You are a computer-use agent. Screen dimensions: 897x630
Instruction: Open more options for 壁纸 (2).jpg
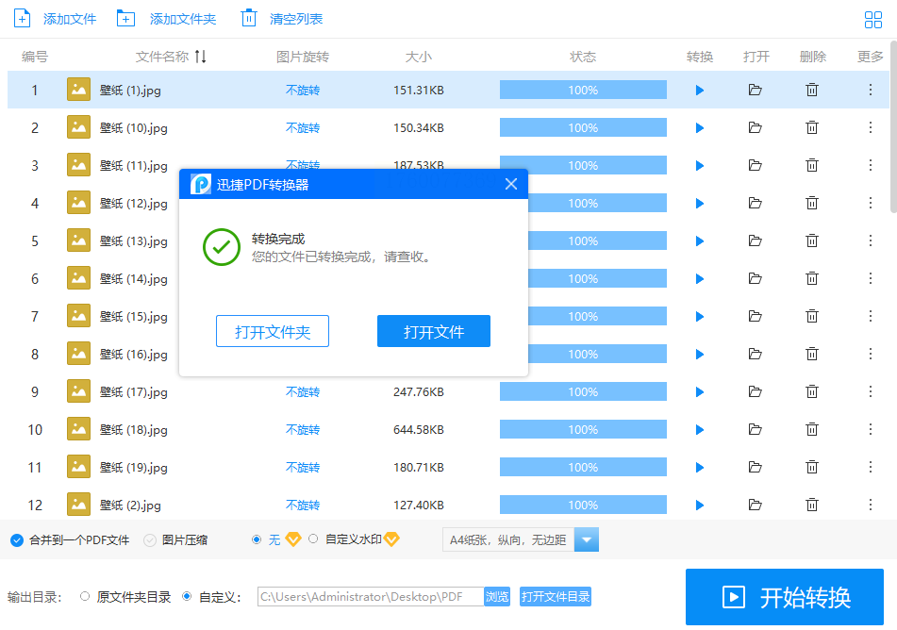pyautogui.click(x=870, y=506)
